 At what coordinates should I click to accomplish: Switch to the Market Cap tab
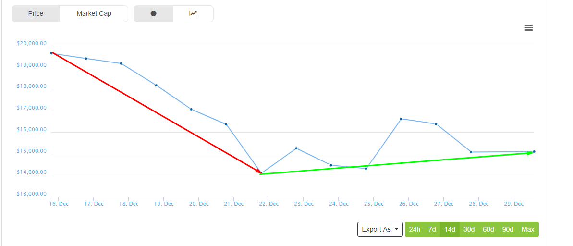point(94,13)
